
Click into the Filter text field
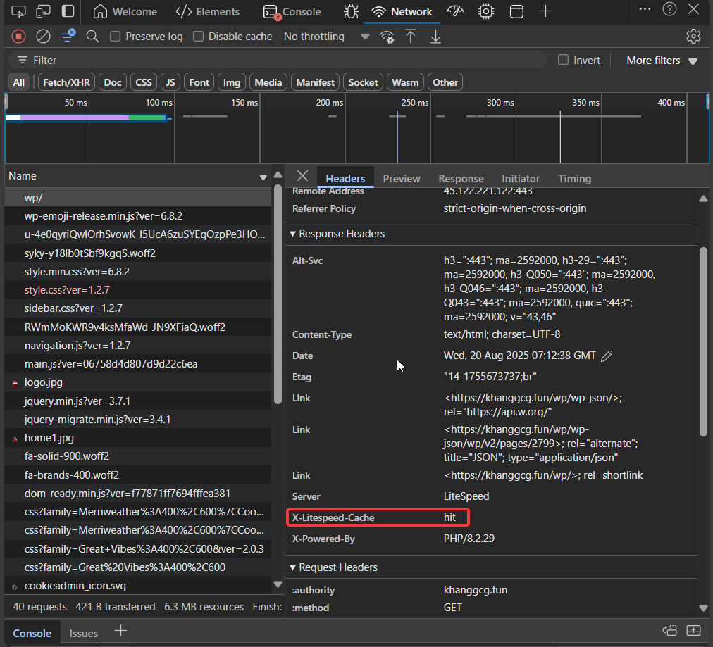282,61
